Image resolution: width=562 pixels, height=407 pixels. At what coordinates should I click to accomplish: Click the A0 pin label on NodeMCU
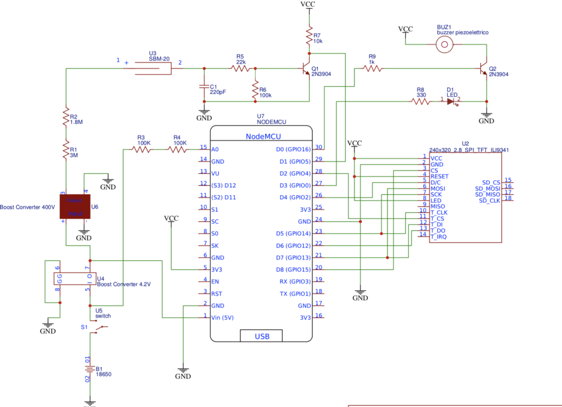(x=215, y=149)
